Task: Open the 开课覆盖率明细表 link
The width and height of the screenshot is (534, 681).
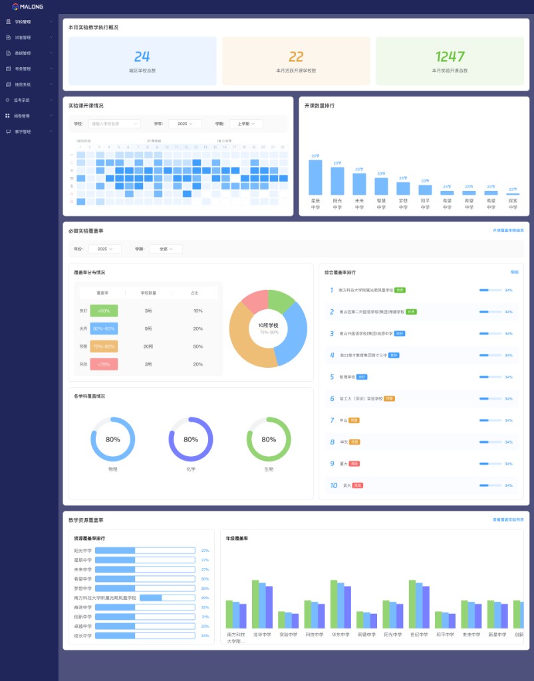Action: pyautogui.click(x=508, y=231)
